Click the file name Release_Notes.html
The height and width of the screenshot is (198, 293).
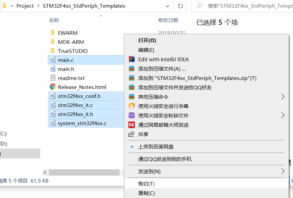pyautogui.click(x=82, y=87)
